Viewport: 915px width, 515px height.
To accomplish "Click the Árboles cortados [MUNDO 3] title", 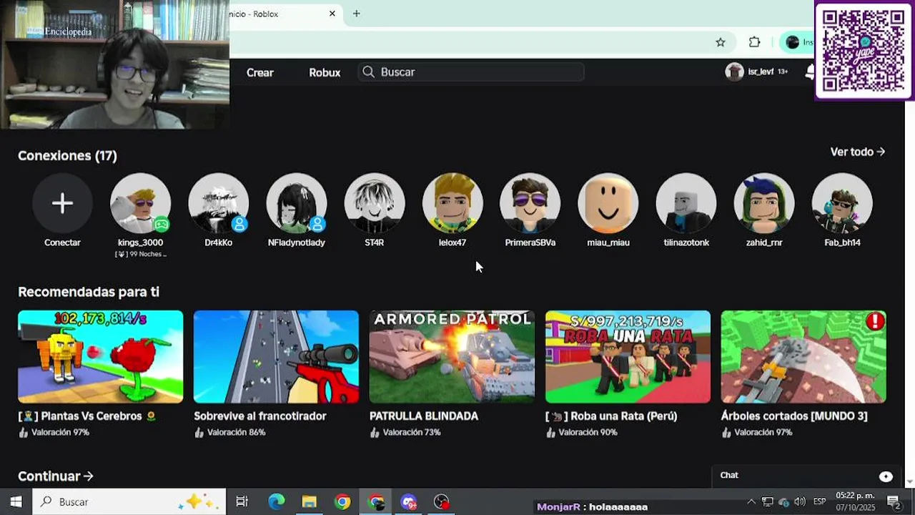I will pos(794,416).
